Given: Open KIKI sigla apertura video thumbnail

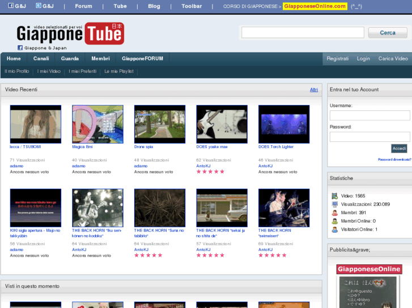Looking at the screenshot, I should (36, 208).
